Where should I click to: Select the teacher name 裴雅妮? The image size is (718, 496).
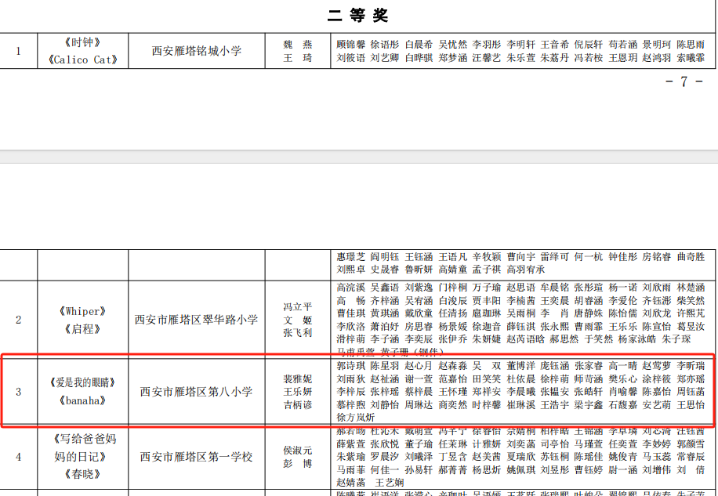click(x=298, y=379)
